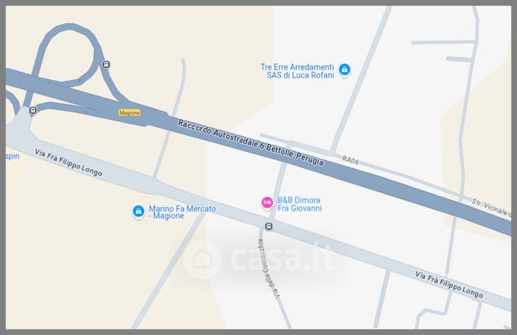Open the Marino Fa Mercato - Magione label
This screenshot has width=517, height=335.
[182, 212]
